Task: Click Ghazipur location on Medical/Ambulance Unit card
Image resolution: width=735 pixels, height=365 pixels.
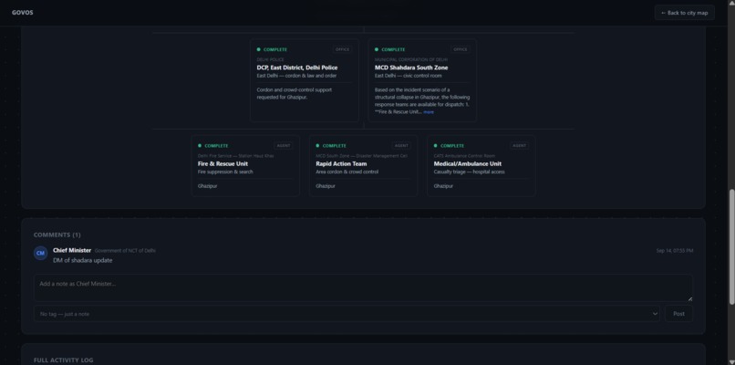Action: [443, 186]
